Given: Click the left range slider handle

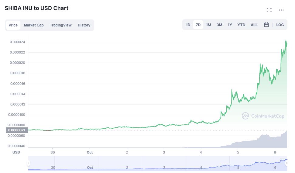Looking at the screenshot, I should (x=29, y=163).
